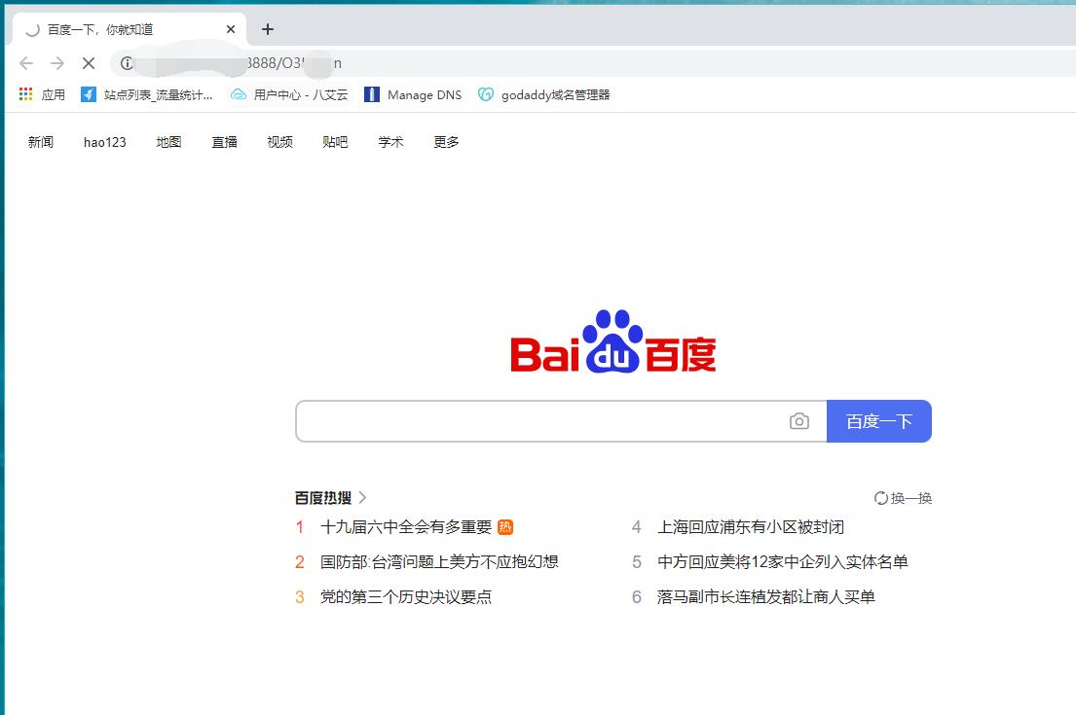Image resolution: width=1076 pixels, height=715 pixels.
Task: Open the godaddy域名管理器 bookmark
Action: (543, 94)
